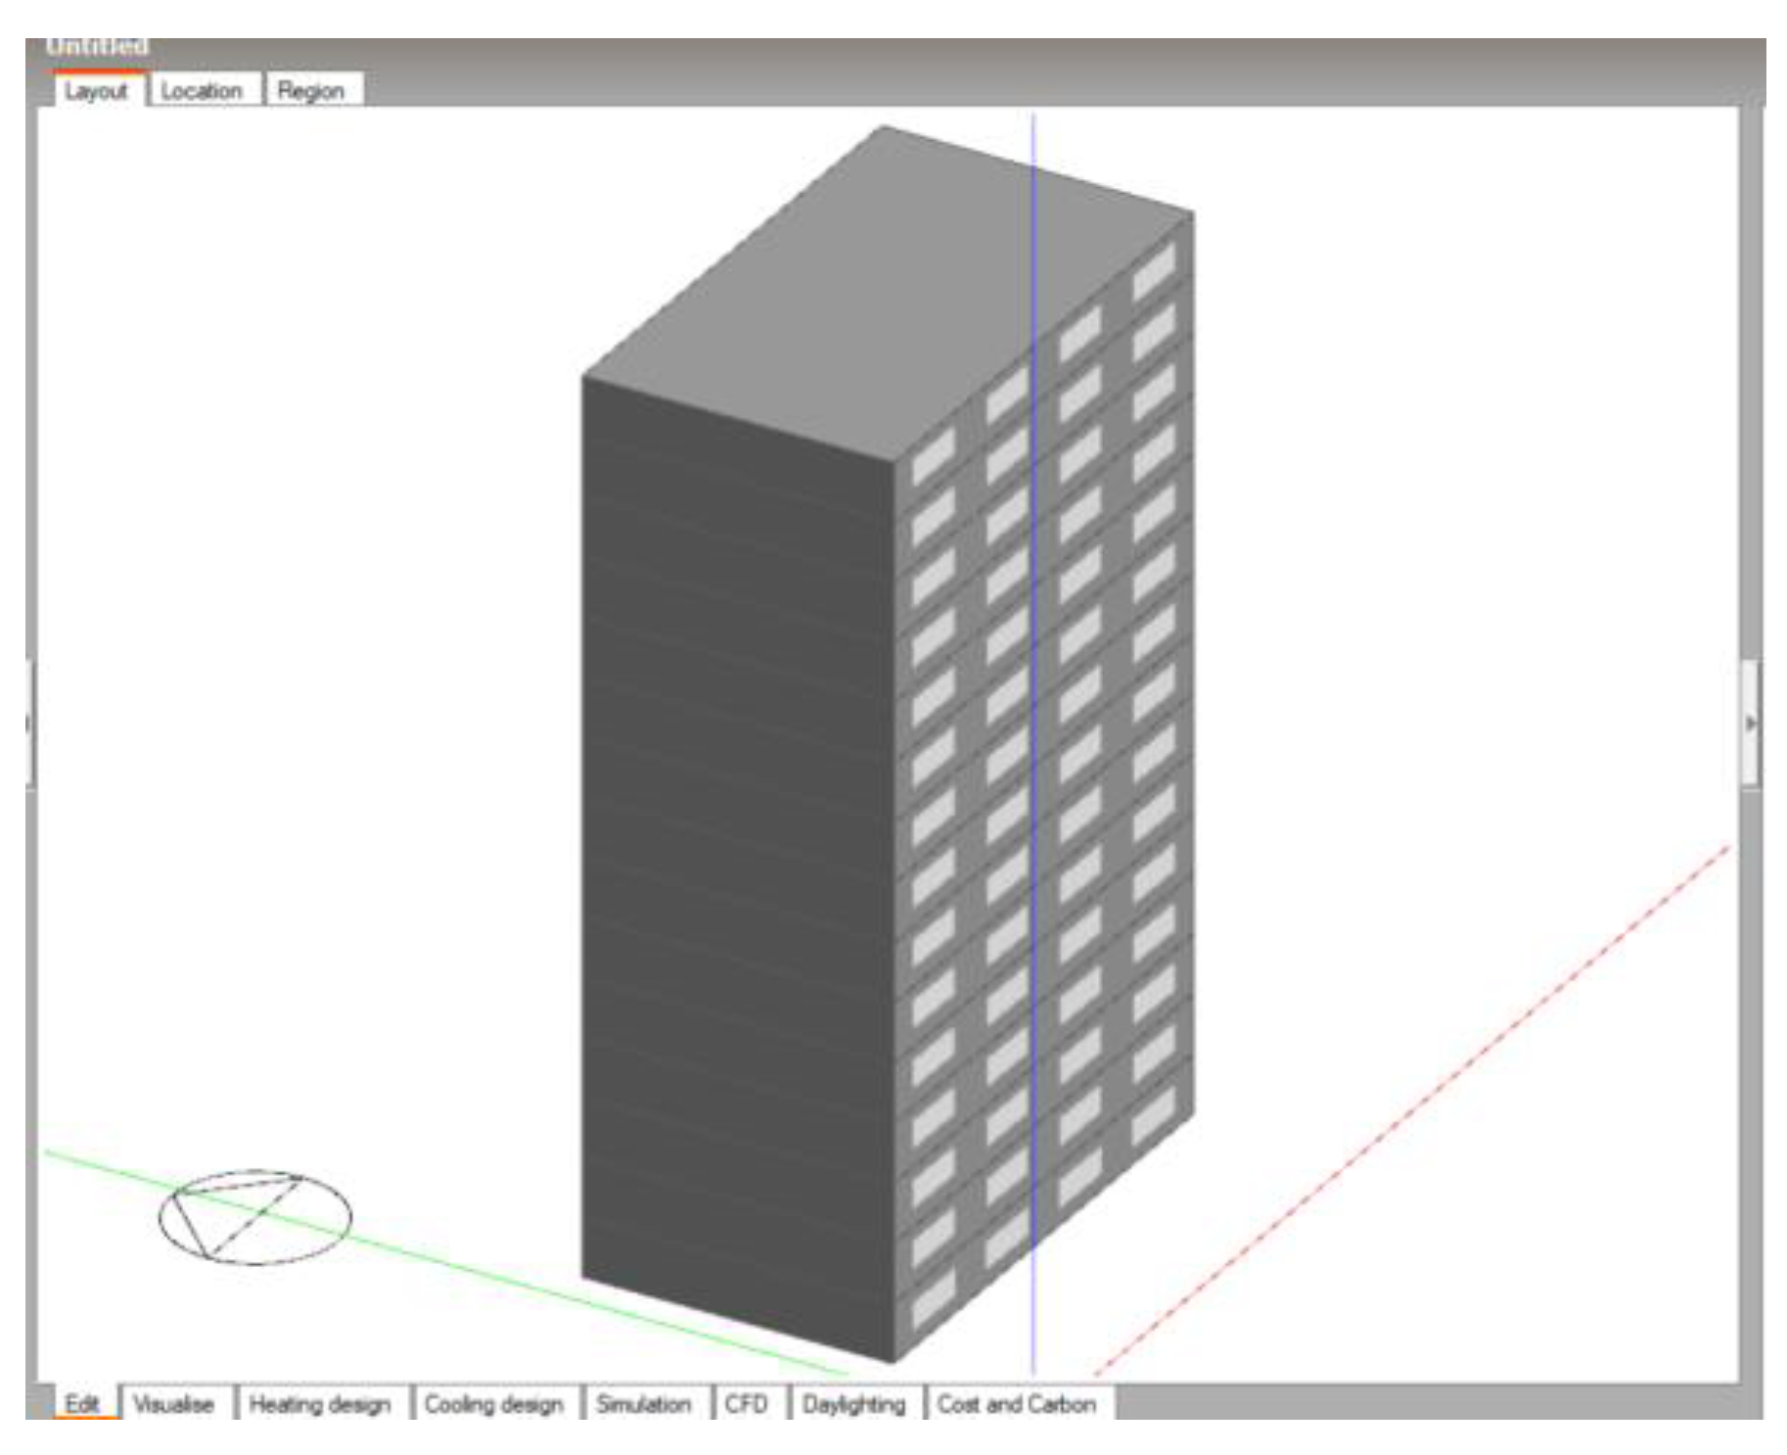The image size is (1787, 1455).
Task: Switch to the Layout tab
Action: [96, 91]
